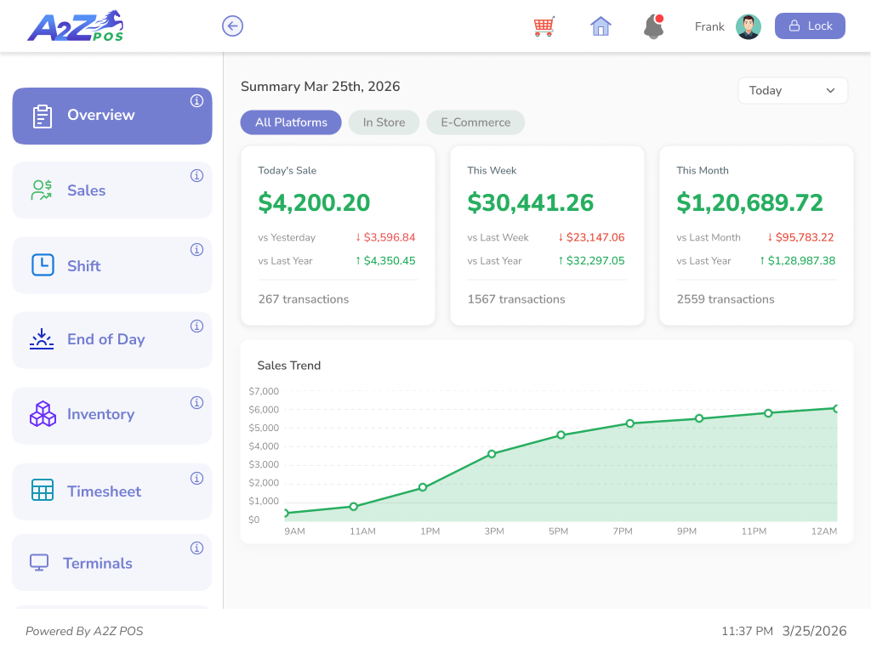Click the info icon on the Overview item
871x653 pixels.
196,100
